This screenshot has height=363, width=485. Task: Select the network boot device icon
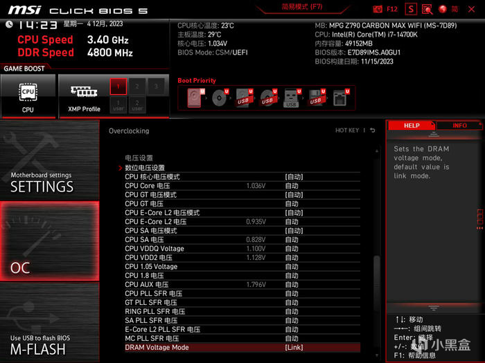pyautogui.click(x=341, y=98)
